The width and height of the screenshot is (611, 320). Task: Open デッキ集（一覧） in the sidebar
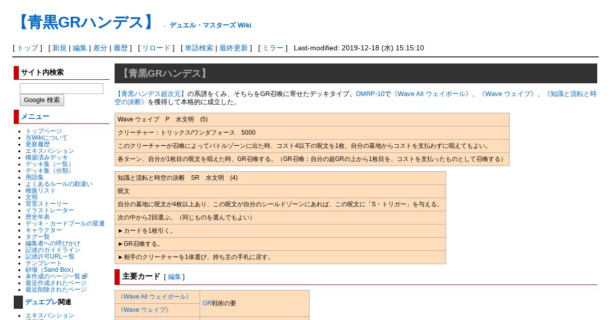click(x=50, y=164)
